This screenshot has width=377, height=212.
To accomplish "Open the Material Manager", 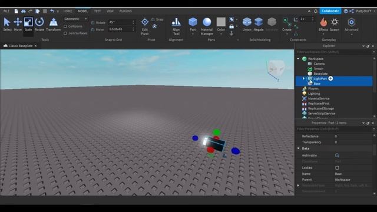I will coord(207,26).
